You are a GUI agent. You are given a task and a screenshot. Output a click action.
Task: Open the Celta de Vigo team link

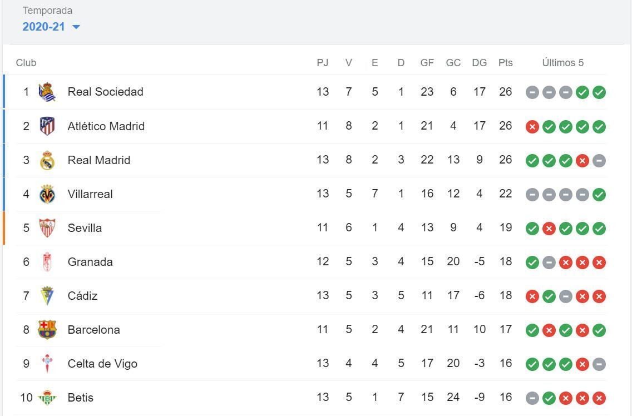click(102, 364)
